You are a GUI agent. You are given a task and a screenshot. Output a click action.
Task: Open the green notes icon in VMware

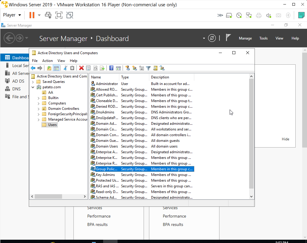pyautogui.click(x=301, y=15)
